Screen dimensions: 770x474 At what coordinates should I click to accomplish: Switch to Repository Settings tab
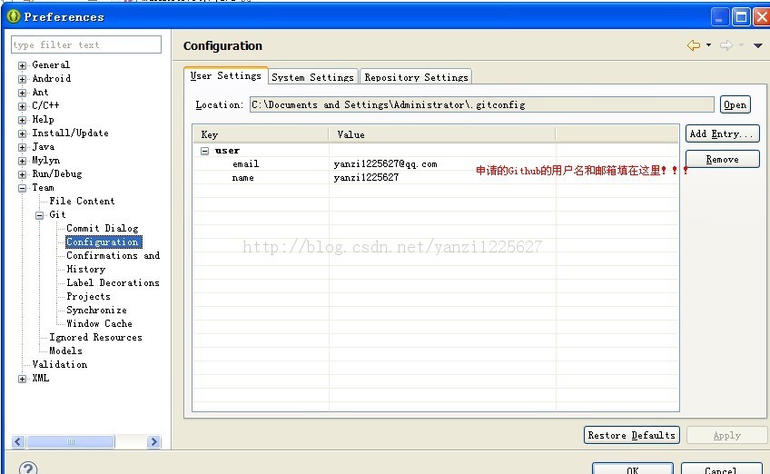coord(416,77)
